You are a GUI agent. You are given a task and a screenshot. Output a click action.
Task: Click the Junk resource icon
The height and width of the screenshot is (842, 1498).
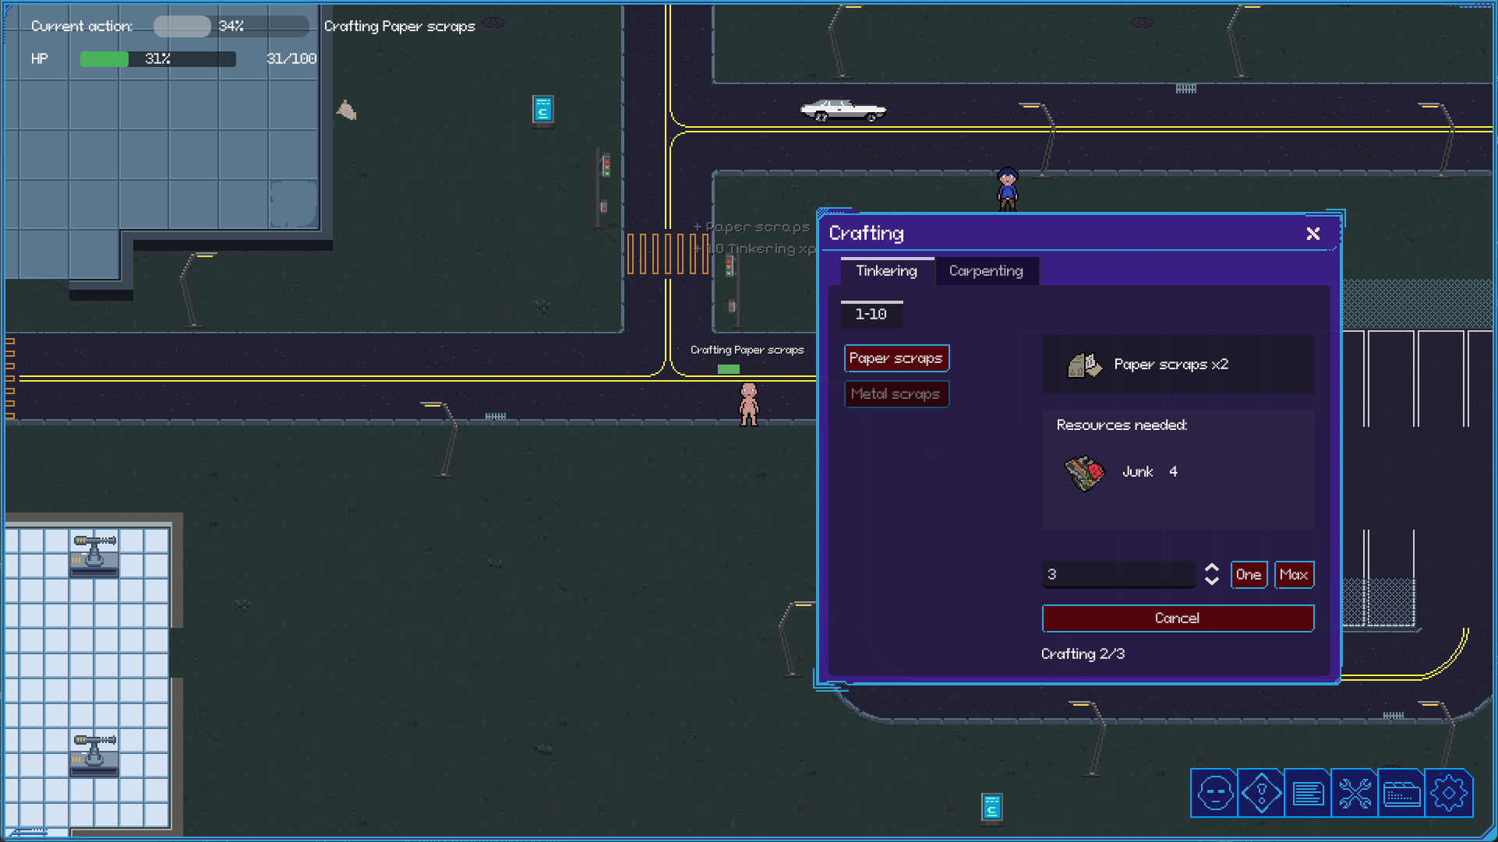pos(1084,472)
